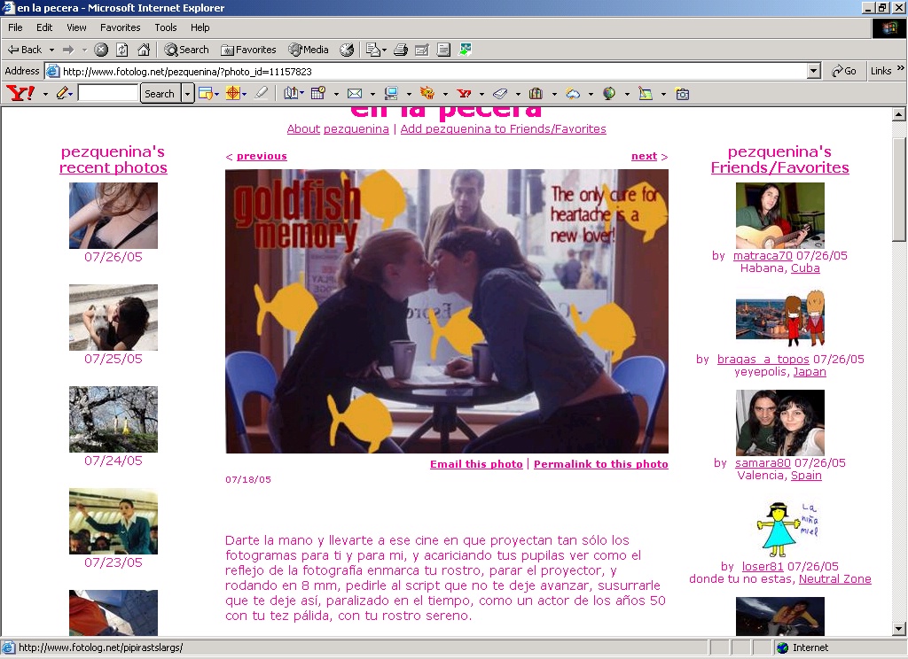
Task: Open the dropdown arrow beside the envelope icon
Action: point(372,94)
